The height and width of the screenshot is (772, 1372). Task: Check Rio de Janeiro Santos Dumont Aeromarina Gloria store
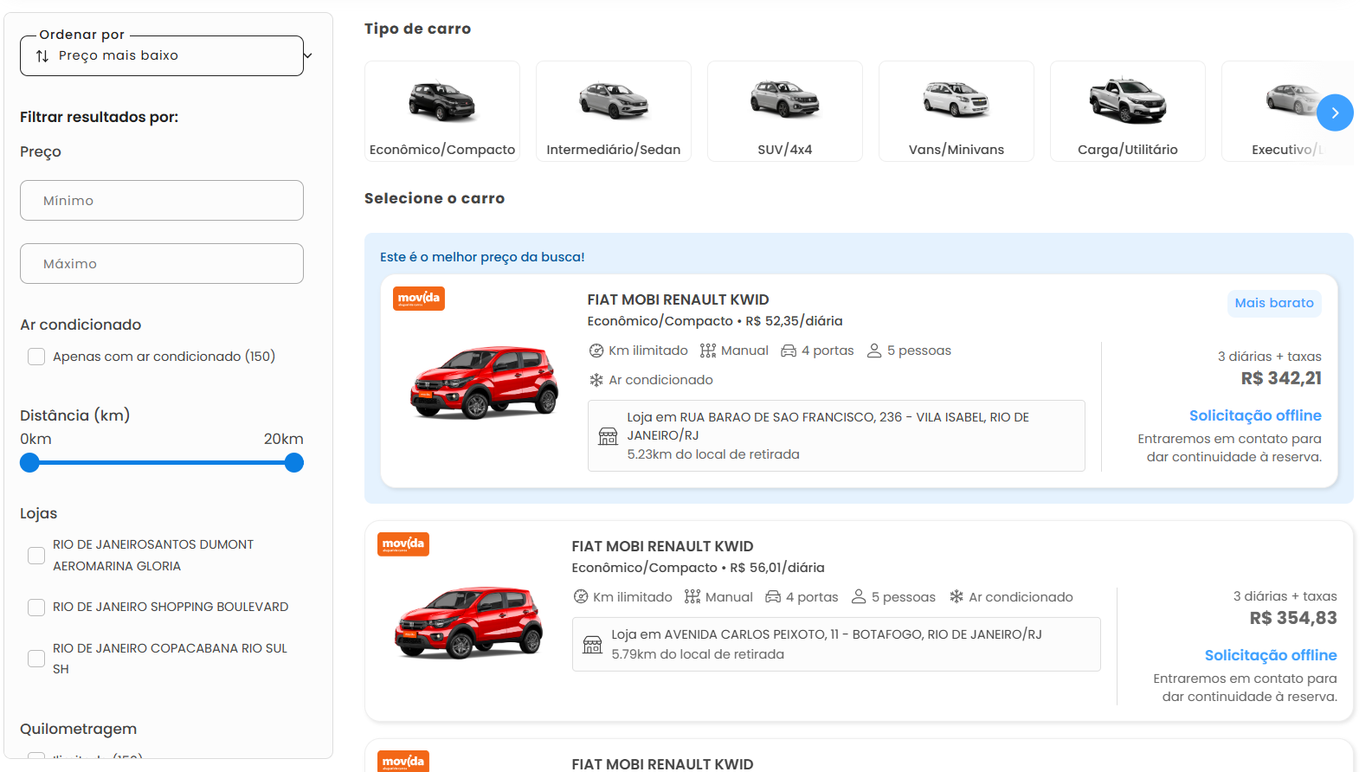36,556
